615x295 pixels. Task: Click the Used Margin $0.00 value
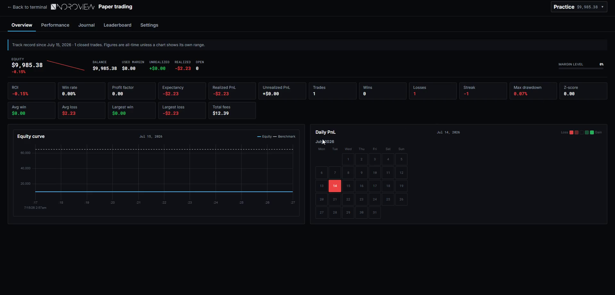click(x=129, y=68)
